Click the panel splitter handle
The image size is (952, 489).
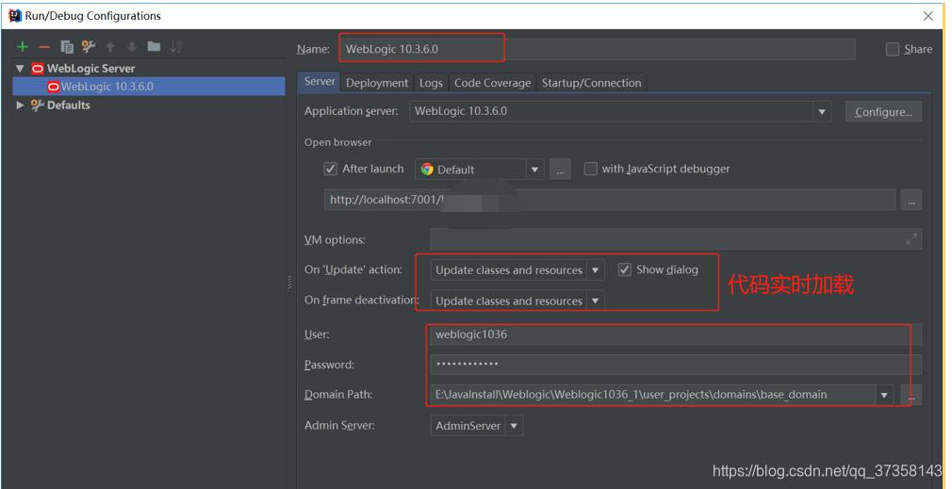pyautogui.click(x=289, y=282)
